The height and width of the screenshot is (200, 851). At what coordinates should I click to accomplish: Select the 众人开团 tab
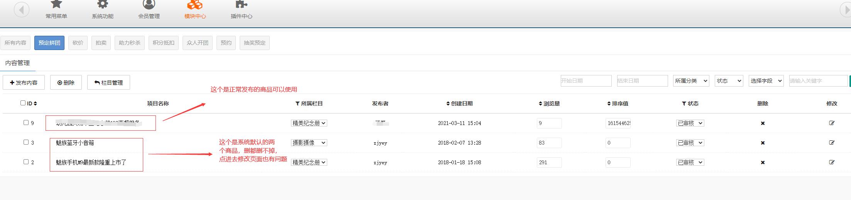coord(198,43)
